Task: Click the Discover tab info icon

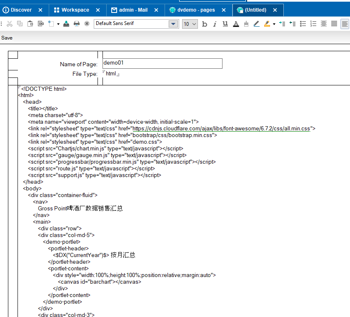Action: [5, 10]
